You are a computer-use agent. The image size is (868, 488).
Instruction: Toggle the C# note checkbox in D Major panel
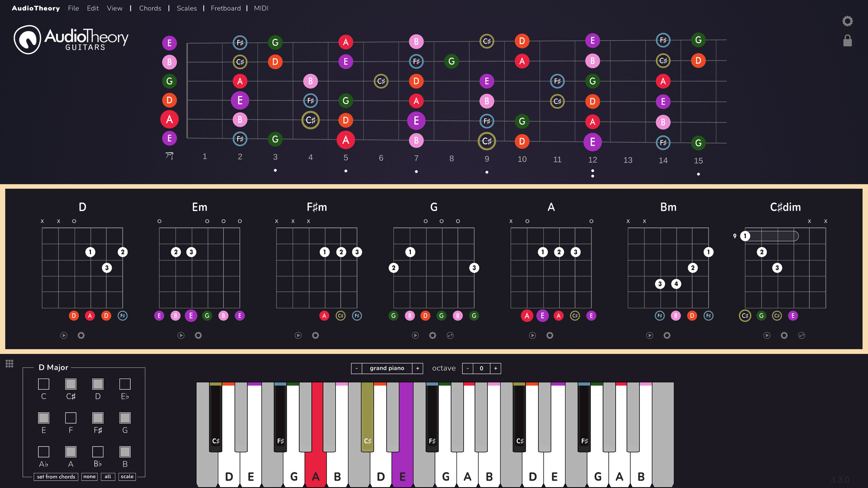[71, 384]
